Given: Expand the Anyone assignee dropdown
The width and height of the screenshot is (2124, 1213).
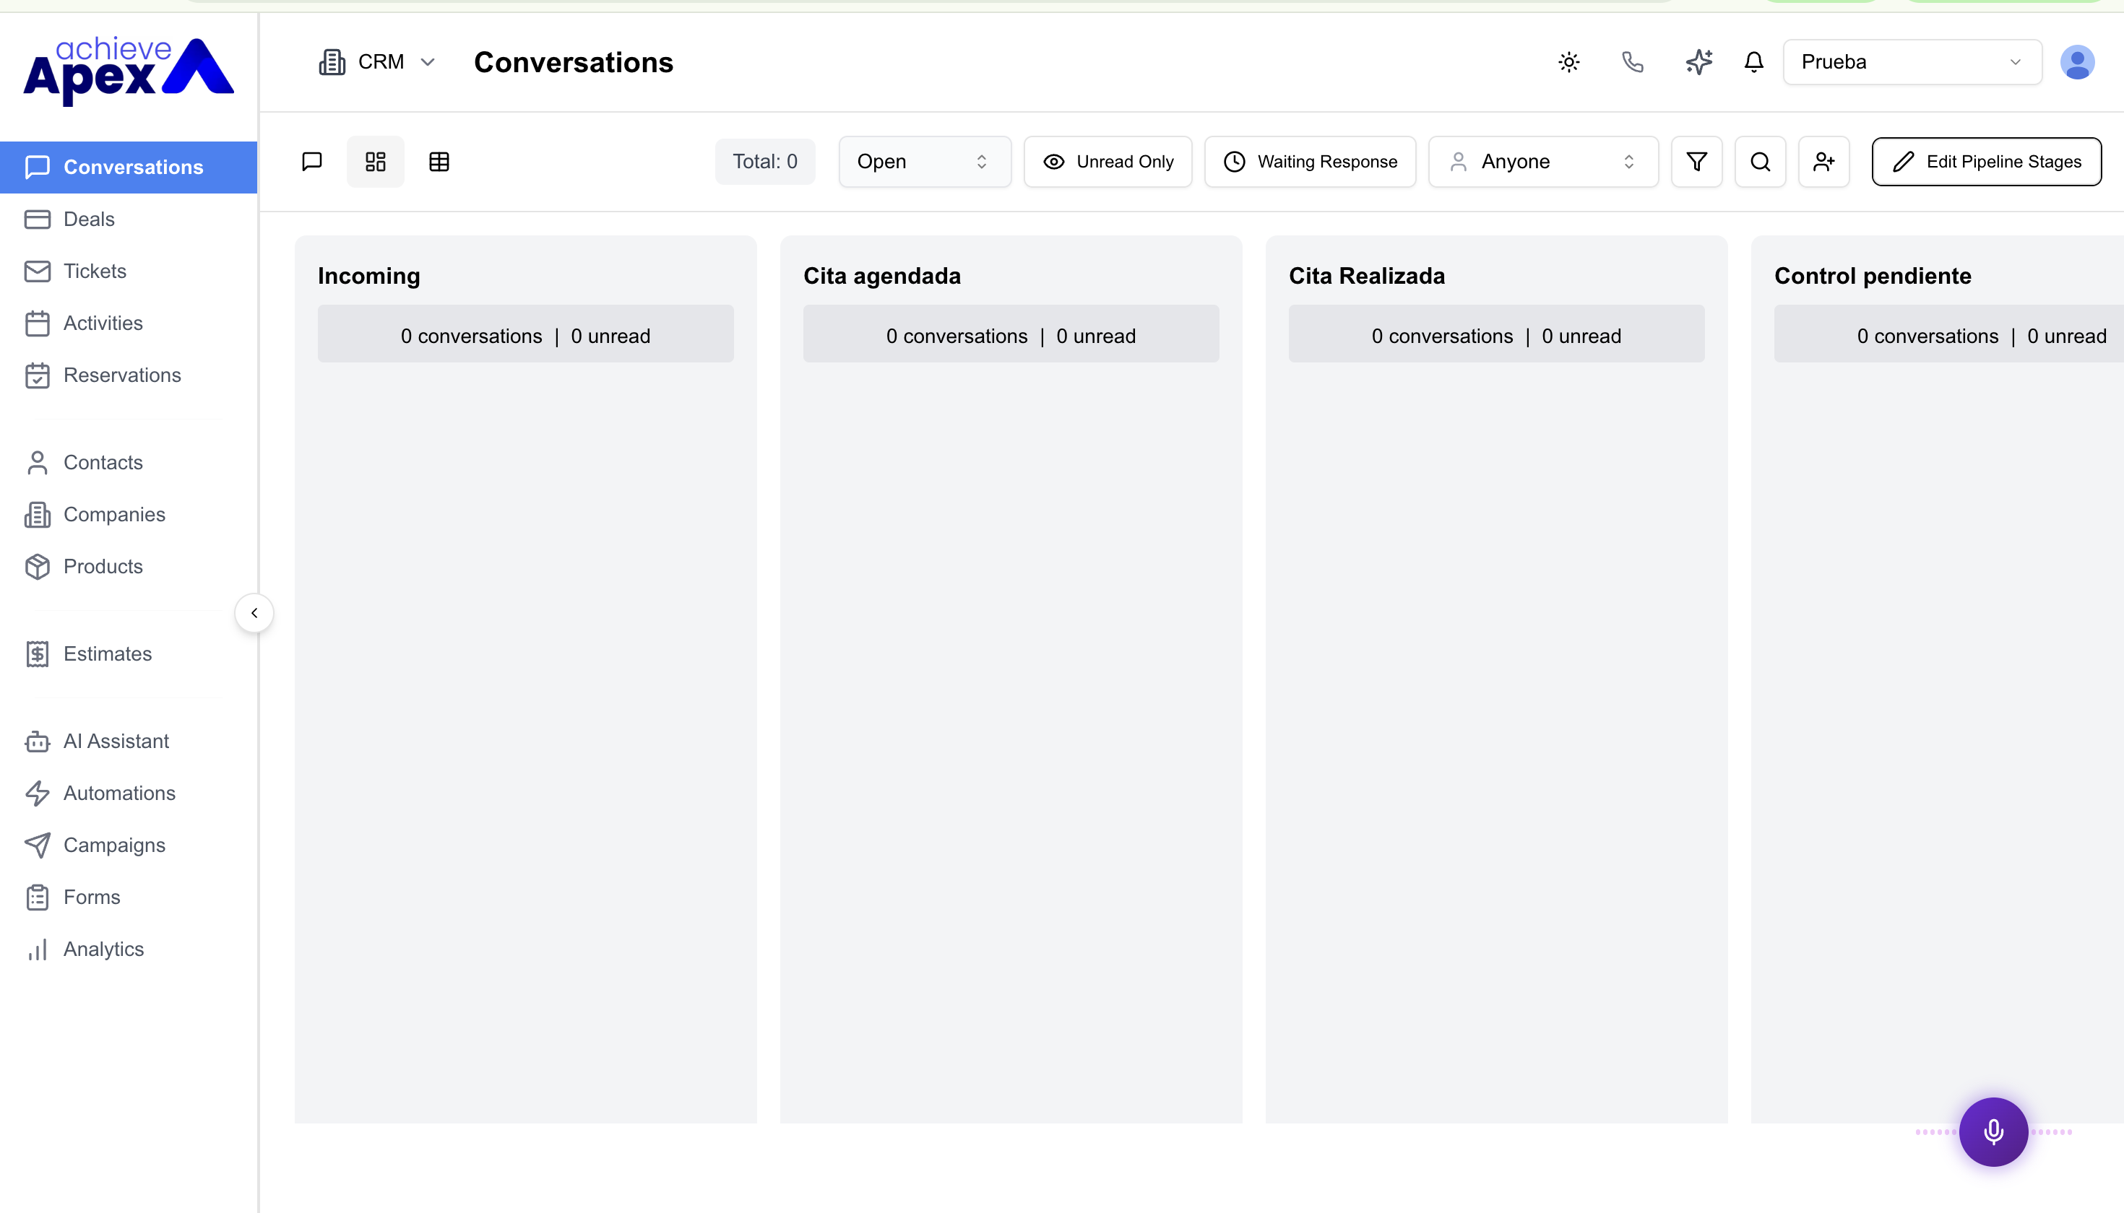Looking at the screenshot, I should coord(1543,162).
